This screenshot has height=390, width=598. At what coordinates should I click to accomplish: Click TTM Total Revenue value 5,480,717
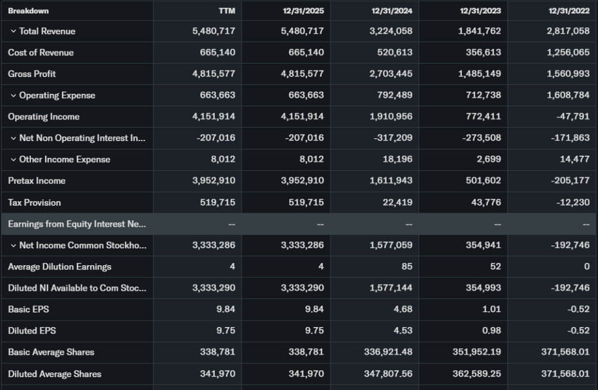click(214, 31)
